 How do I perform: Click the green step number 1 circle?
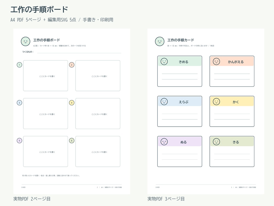pos(19,65)
